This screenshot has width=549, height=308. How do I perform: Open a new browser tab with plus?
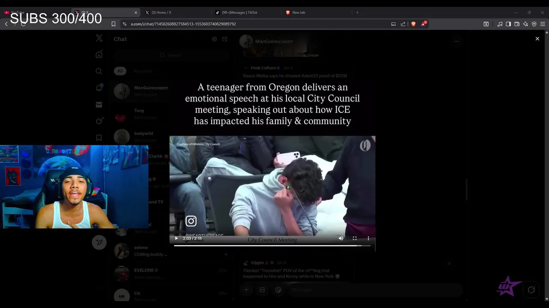tap(357, 12)
